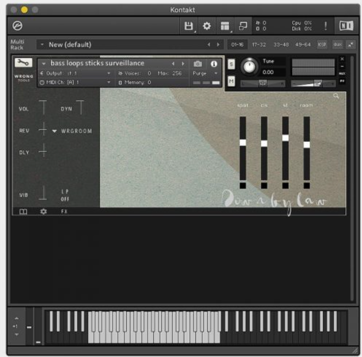Adjust the VIB slider

(43, 193)
